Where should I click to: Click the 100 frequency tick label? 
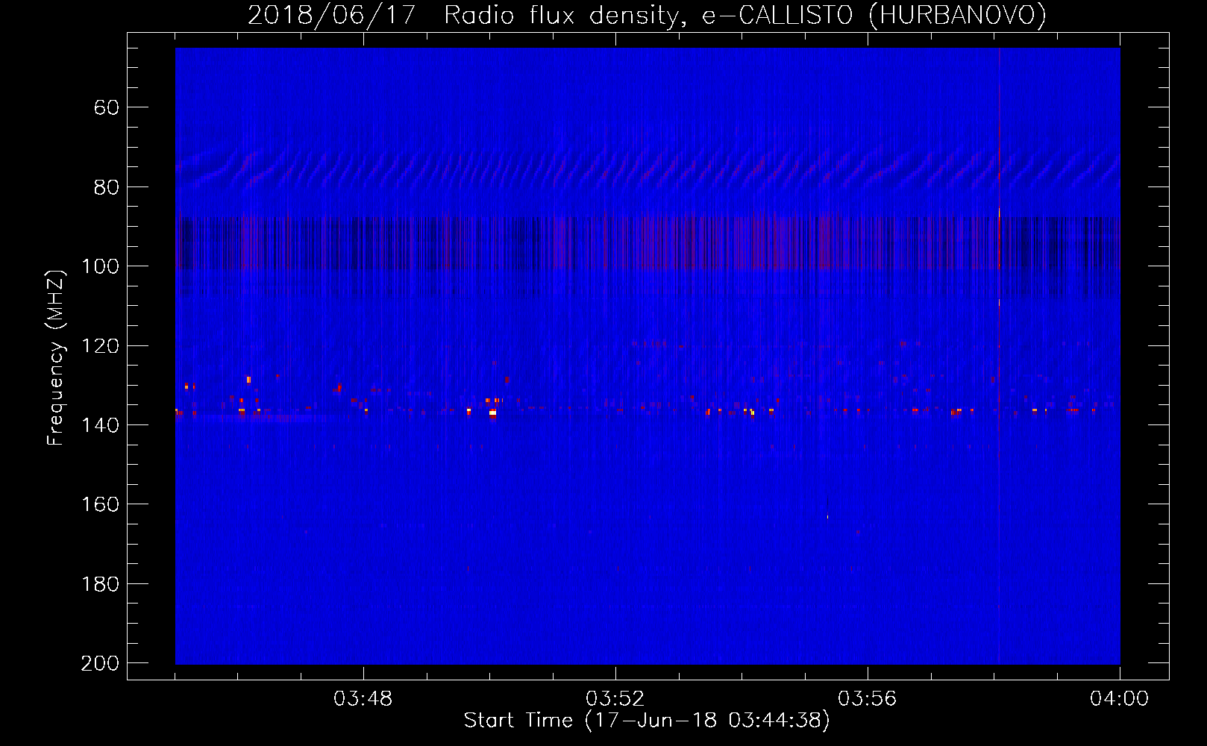pyautogui.click(x=100, y=266)
